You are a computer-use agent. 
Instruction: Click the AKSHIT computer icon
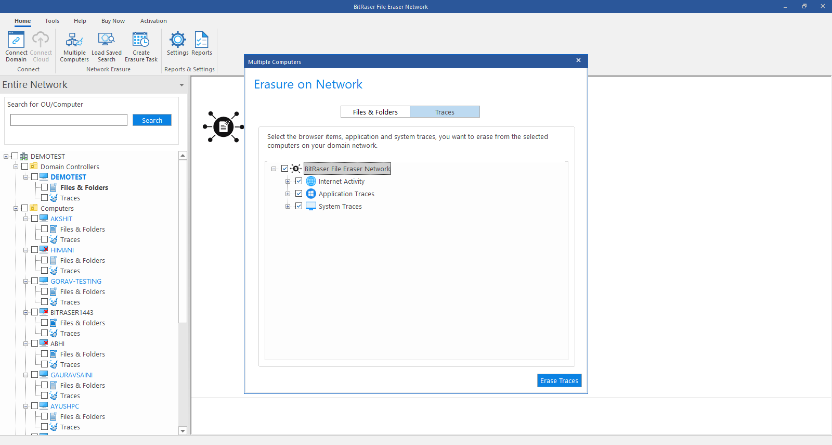point(44,219)
